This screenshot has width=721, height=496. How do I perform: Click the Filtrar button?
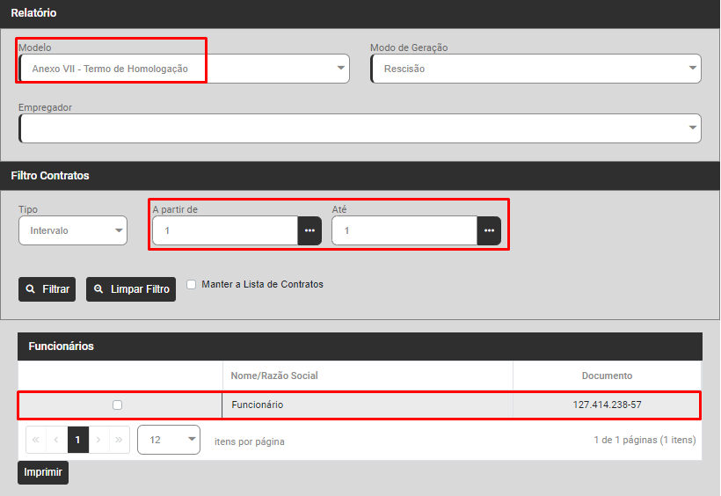click(47, 289)
